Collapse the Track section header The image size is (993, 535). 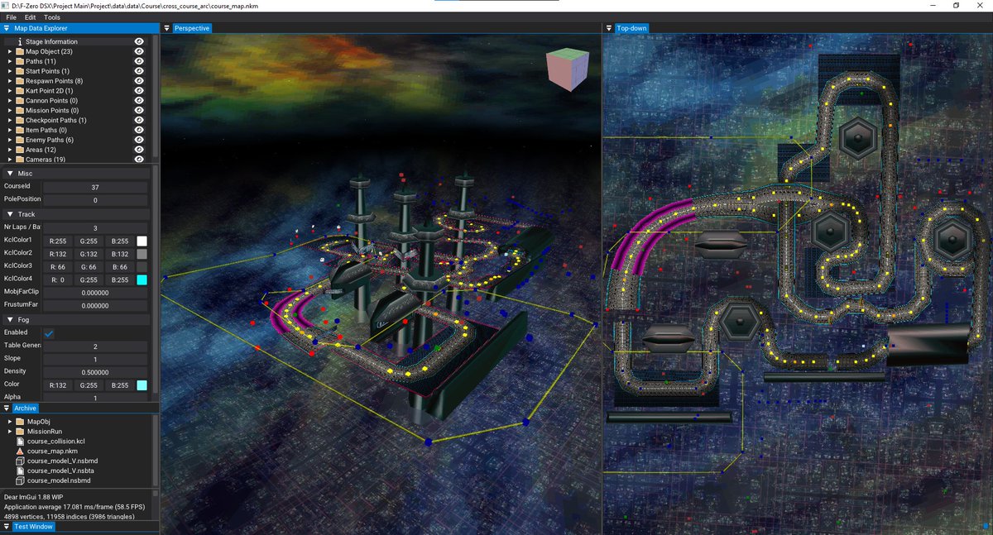click(x=76, y=214)
